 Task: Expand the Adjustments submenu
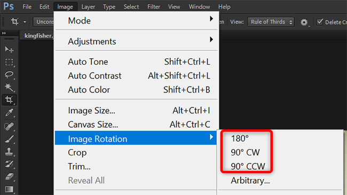click(136, 41)
